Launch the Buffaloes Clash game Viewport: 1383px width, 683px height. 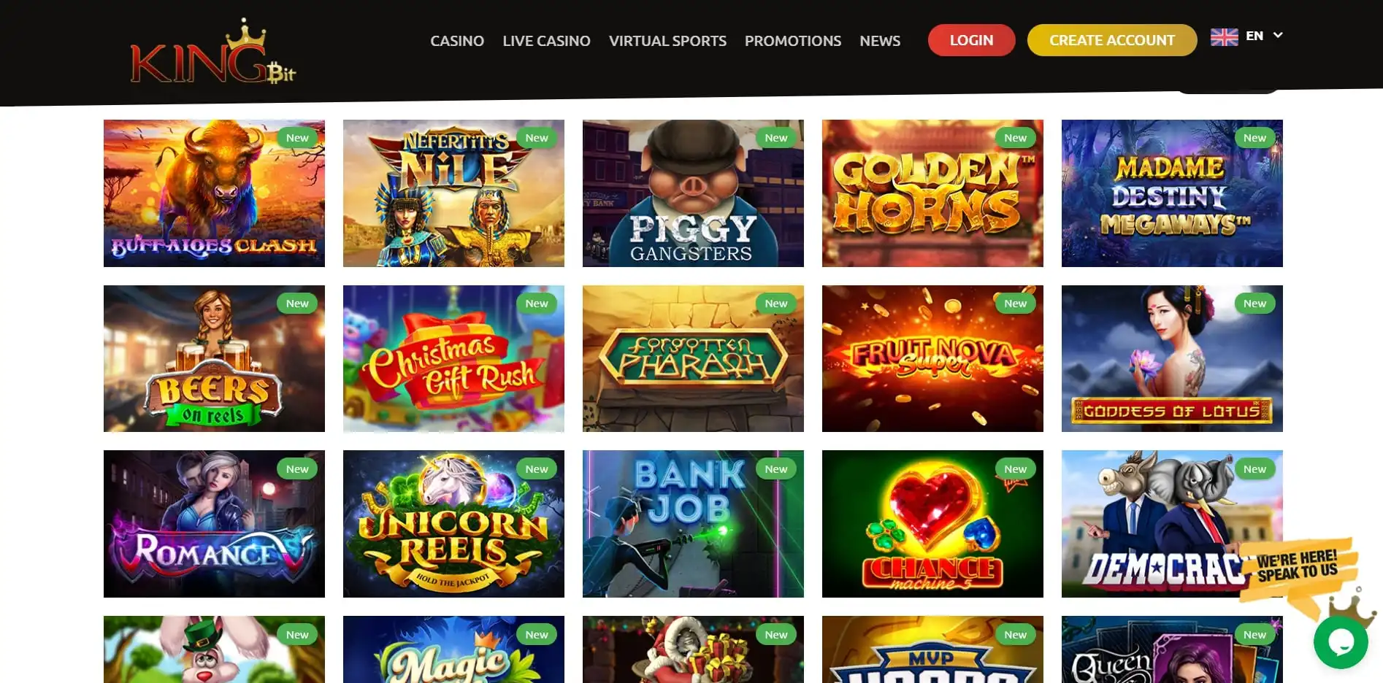click(x=214, y=193)
